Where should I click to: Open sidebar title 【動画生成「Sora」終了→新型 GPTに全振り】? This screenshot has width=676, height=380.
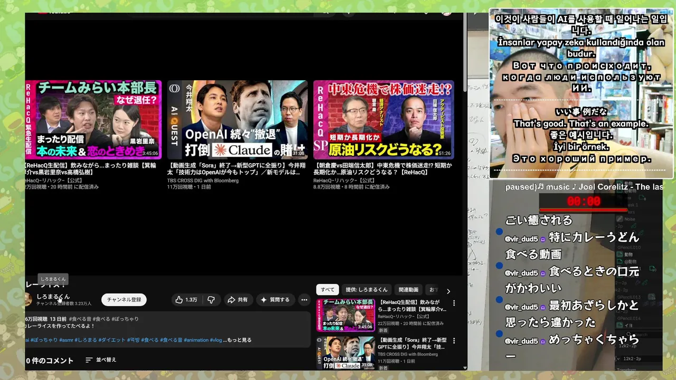[412, 343]
